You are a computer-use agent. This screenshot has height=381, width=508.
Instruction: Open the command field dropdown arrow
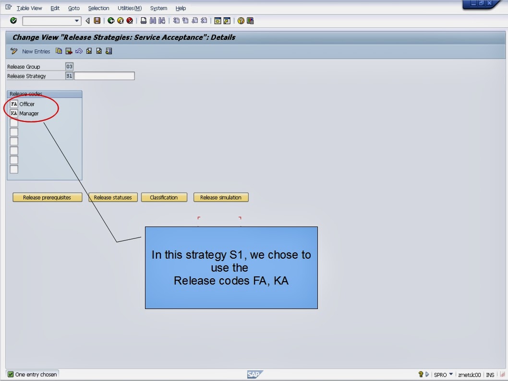76,21
